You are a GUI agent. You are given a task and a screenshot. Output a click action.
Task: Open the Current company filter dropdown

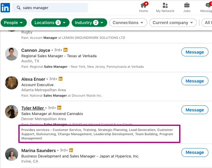(173, 23)
